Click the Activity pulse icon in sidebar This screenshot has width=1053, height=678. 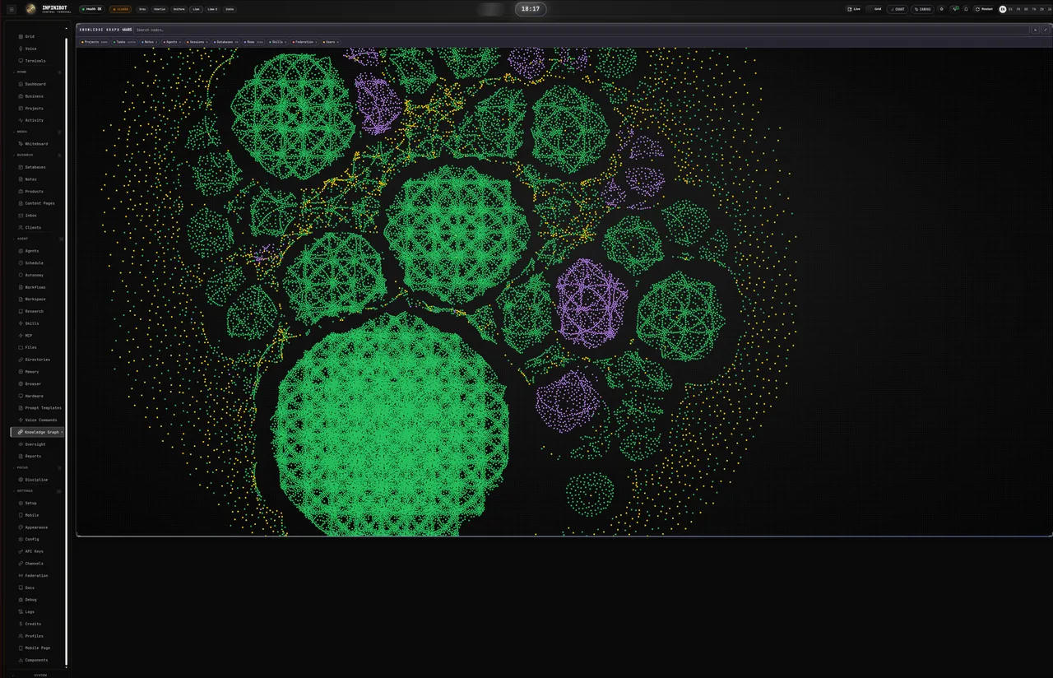pos(20,120)
